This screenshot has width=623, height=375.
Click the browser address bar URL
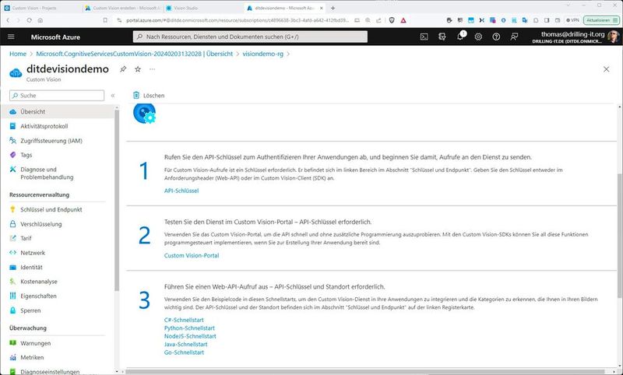238,20
